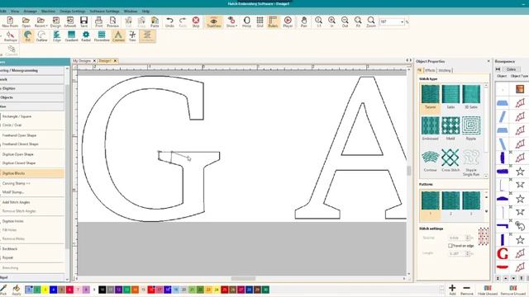Toggle the Corners tool icon
529x297 pixels.
click(x=118, y=36)
